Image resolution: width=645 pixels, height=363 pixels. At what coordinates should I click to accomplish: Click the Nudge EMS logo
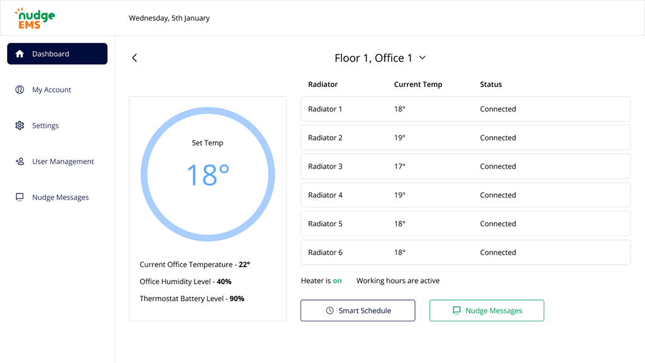tap(35, 18)
